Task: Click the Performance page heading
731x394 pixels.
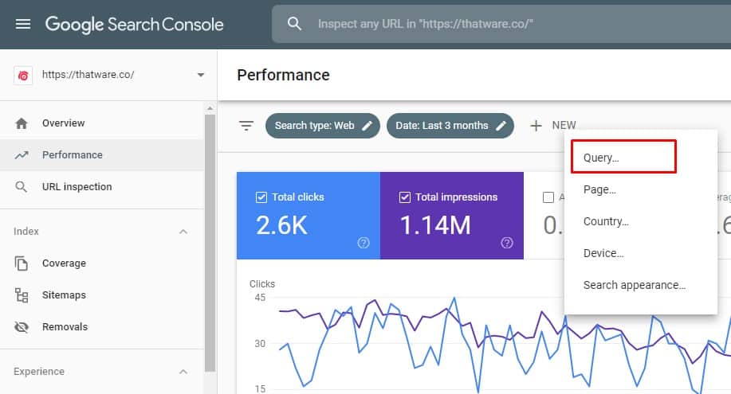Action: click(284, 75)
